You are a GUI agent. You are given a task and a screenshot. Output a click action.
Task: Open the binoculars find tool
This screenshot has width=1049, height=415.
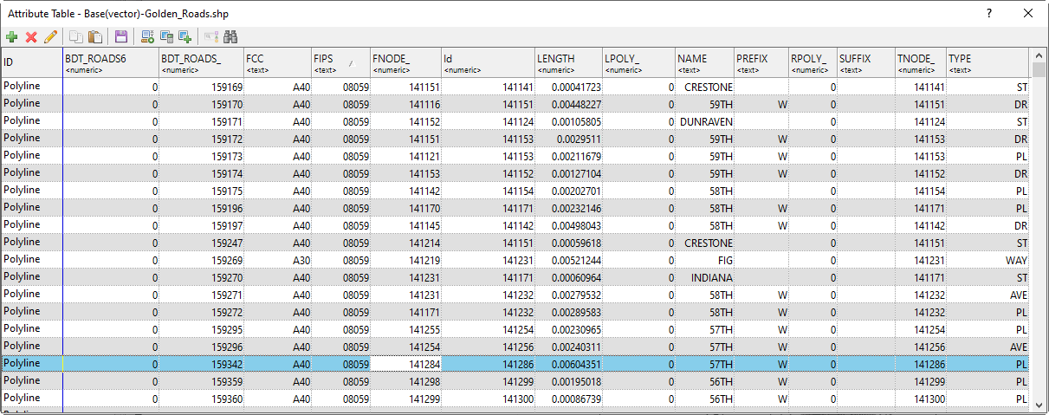[x=231, y=36]
